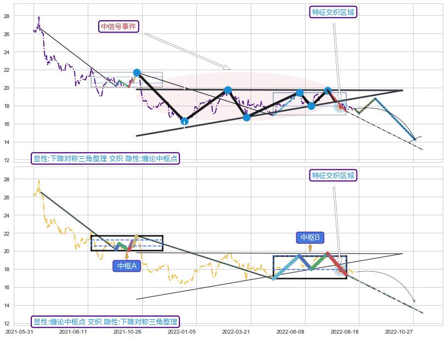The width and height of the screenshot is (446, 338).
Task: Click lower chart caption starting 显性:缠论中枢点
Action: pos(105,322)
